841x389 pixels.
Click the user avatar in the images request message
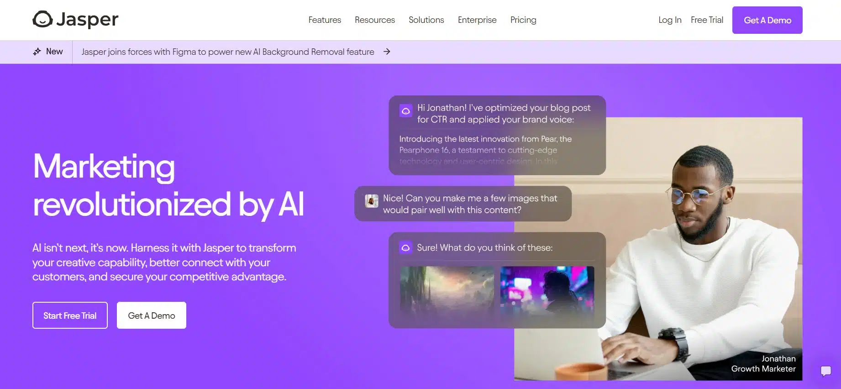pyautogui.click(x=372, y=201)
